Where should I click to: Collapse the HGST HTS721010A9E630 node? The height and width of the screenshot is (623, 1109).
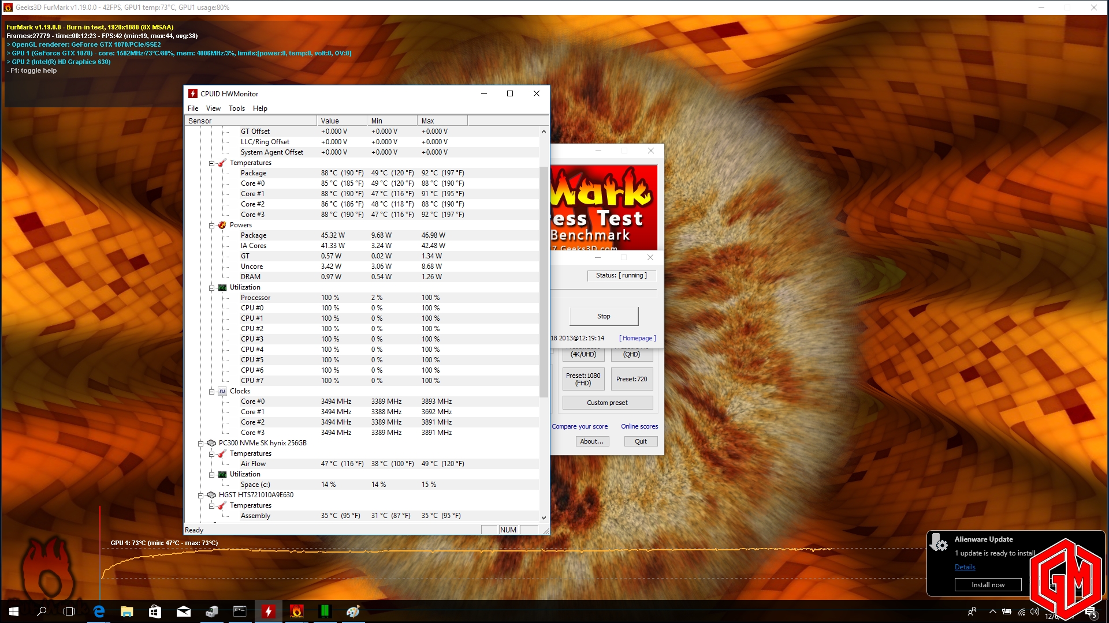point(201,496)
